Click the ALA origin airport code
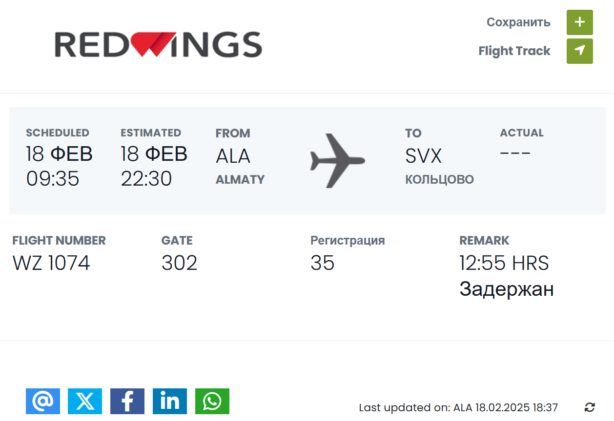This screenshot has width=614, height=421. pos(233,156)
